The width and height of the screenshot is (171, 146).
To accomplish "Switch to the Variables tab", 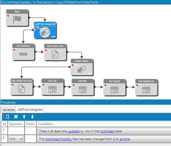I will pyautogui.click(x=8, y=109).
